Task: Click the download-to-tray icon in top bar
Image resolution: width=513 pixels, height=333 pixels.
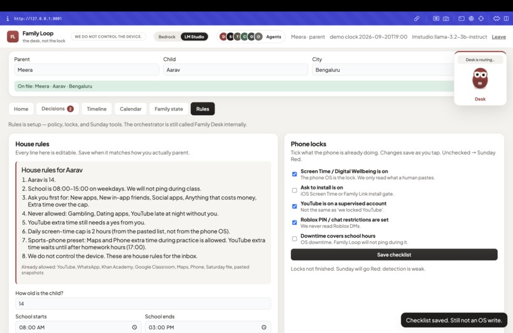Action: pyautogui.click(x=436, y=18)
